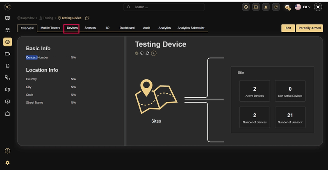Open the camera sidebar icon
This screenshot has width=328, height=170.
click(x=7, y=54)
